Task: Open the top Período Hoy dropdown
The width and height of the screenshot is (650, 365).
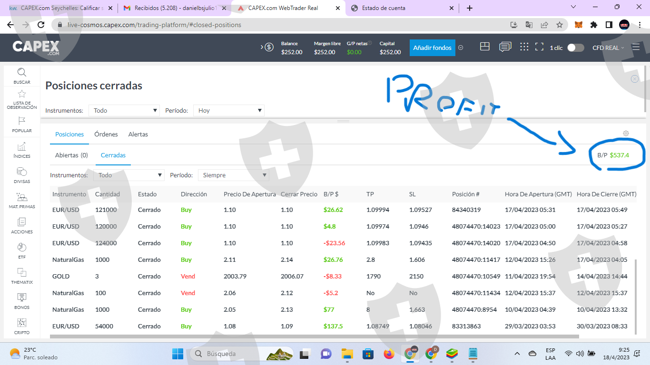Action: pos(228,110)
